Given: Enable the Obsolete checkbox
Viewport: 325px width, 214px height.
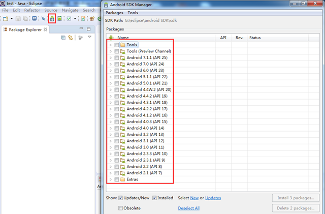Looking at the screenshot, I should [120, 208].
